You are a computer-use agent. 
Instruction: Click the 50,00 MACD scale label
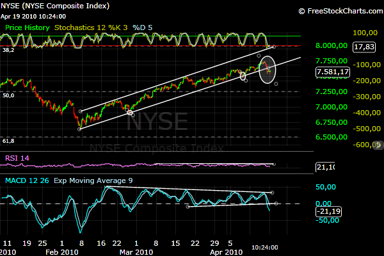326,187
